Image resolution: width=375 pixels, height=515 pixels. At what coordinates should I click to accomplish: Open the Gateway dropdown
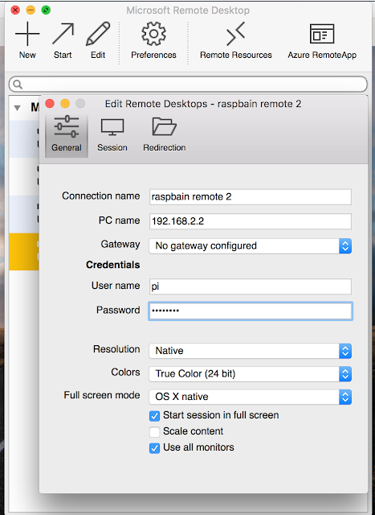click(251, 246)
